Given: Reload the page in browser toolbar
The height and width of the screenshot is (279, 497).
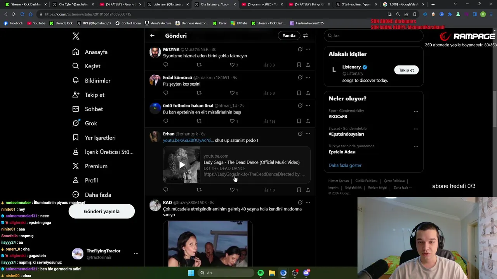Looking at the screenshot, I should pyautogui.click(x=22, y=14).
